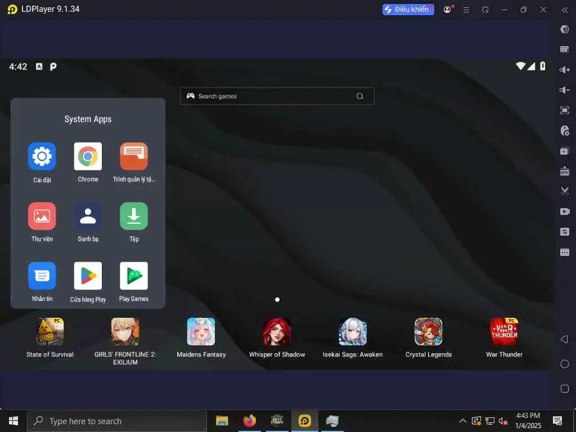Collapse the right sidebar with double chevron
Screen dimensions: 576x432
coord(565,10)
